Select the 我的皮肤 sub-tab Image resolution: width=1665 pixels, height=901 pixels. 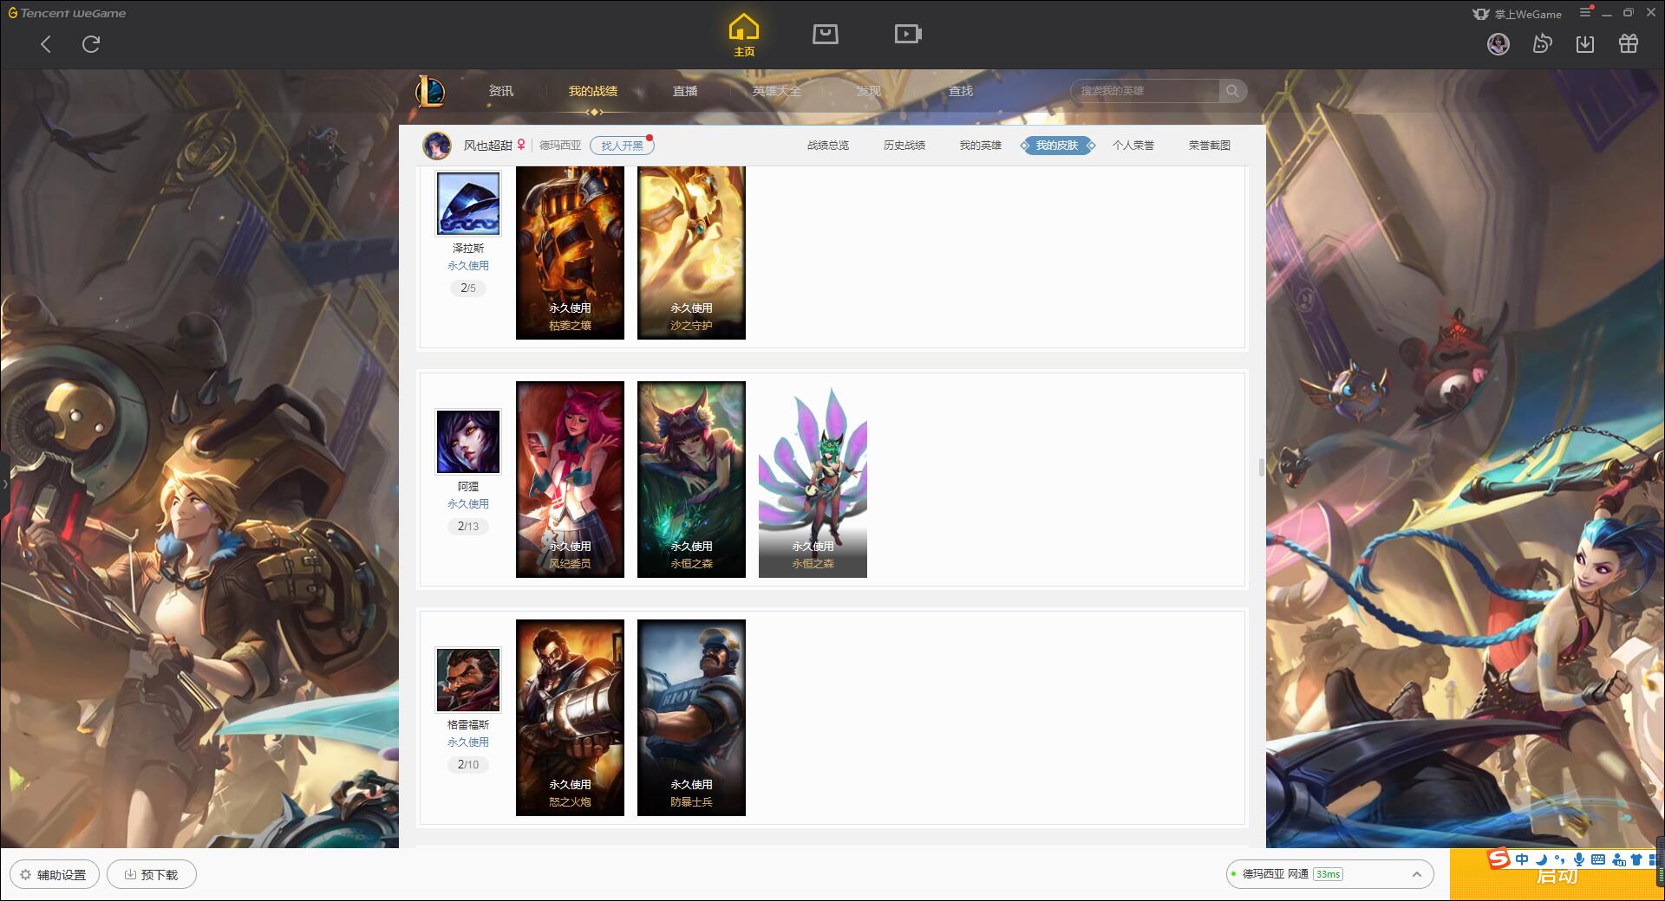[x=1057, y=146]
